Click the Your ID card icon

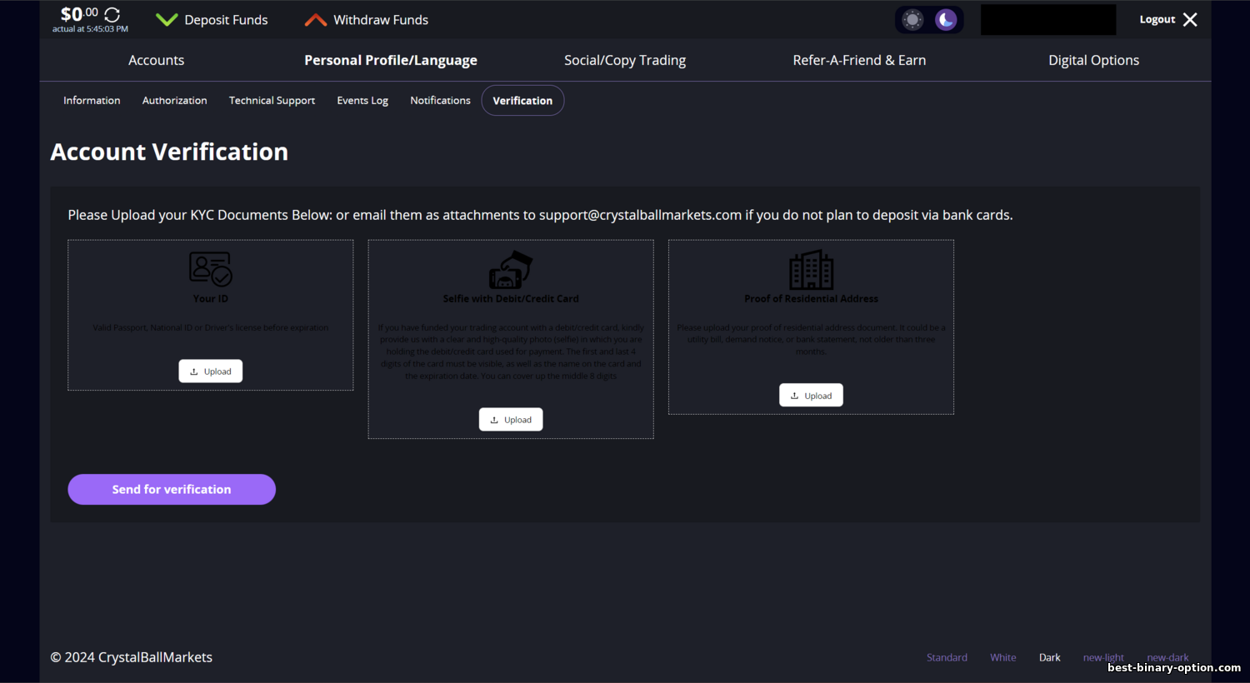pos(211,269)
